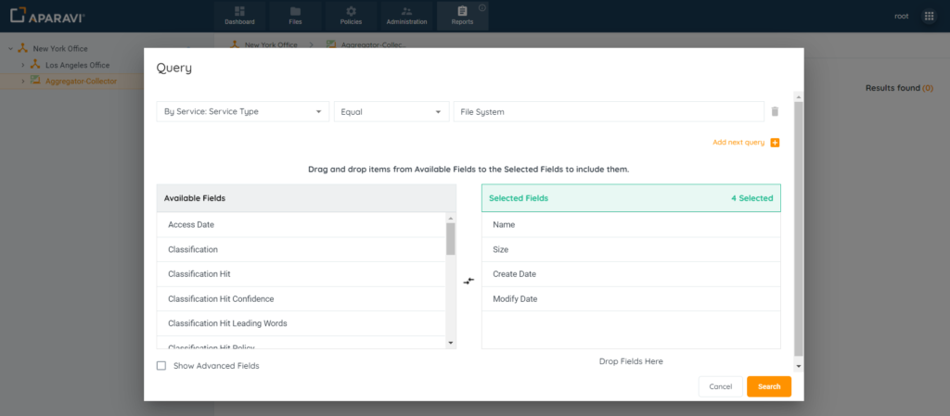Click the New York Office tree icon
This screenshot has height=416, width=950.
(x=22, y=48)
